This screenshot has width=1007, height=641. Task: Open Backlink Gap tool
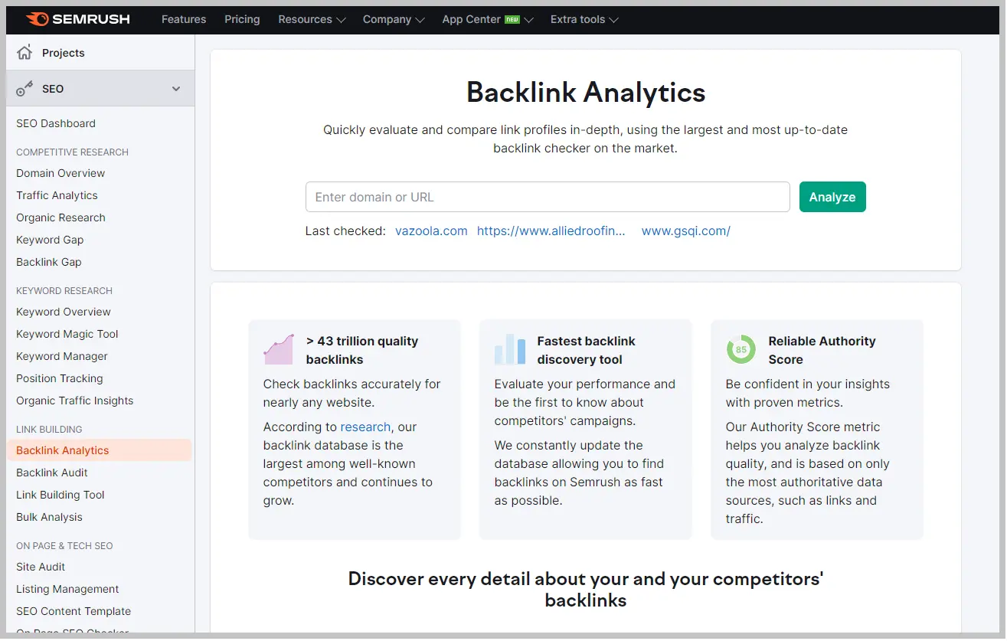point(49,262)
